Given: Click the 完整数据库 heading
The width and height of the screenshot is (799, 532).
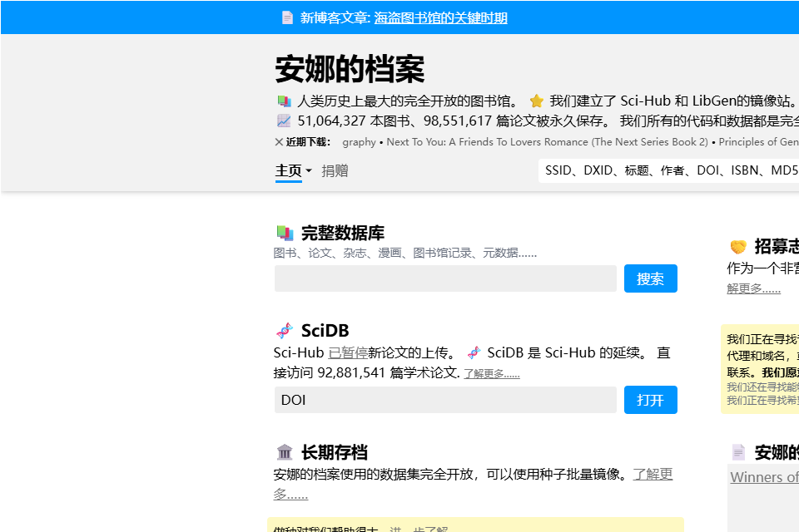Looking at the screenshot, I should (342, 233).
